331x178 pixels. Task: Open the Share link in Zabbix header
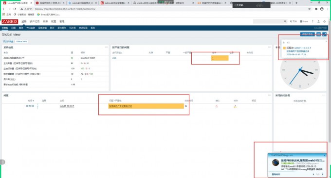(x=304, y=21)
